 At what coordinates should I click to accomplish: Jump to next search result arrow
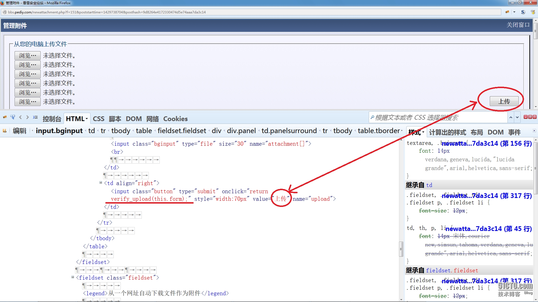pos(517,117)
